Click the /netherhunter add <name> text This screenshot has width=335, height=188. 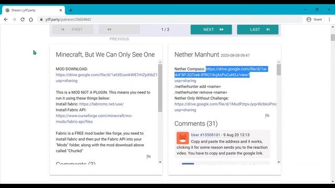point(198,87)
